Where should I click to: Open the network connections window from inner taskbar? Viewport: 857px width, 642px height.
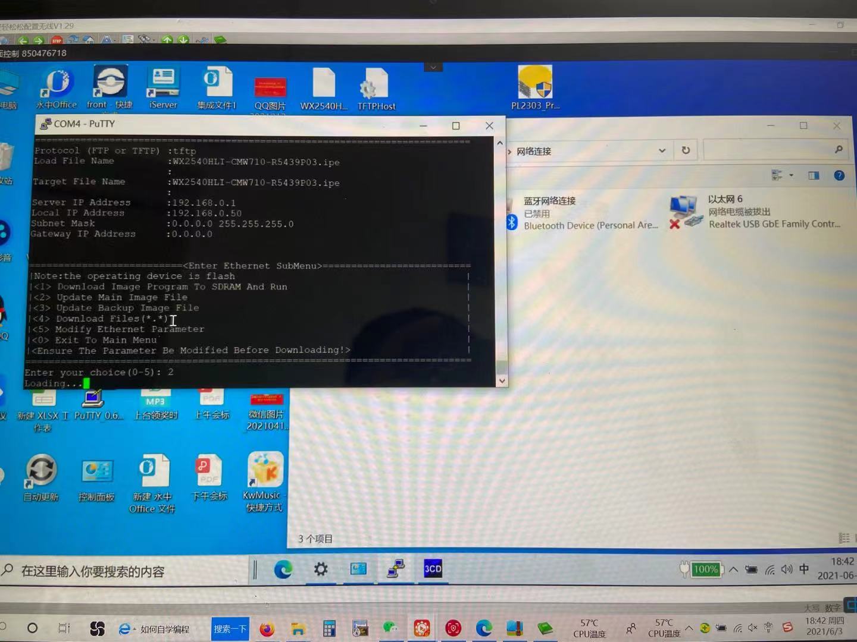pyautogui.click(x=358, y=569)
